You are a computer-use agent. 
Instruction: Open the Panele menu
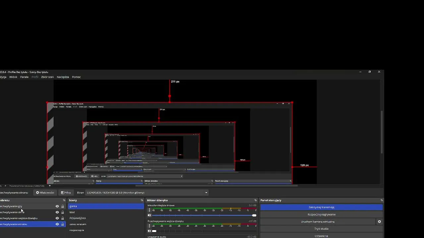pos(24,77)
